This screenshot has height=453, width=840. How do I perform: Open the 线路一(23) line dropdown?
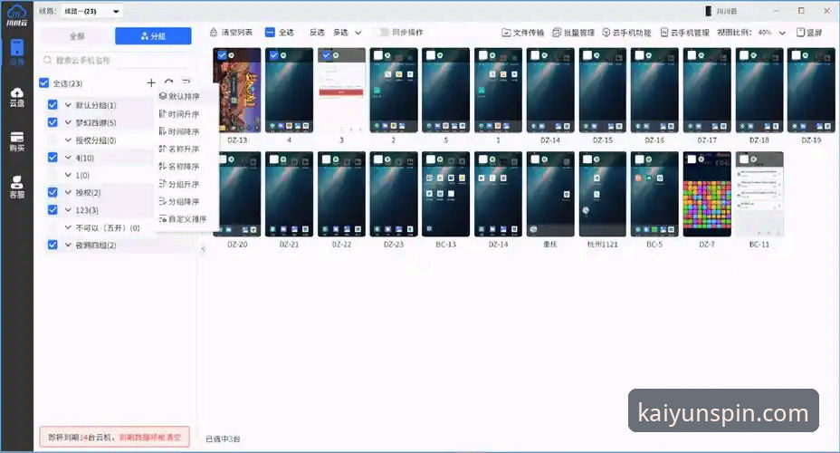[91, 11]
